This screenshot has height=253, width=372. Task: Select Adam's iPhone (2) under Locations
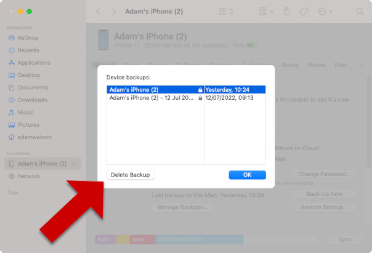tap(42, 164)
